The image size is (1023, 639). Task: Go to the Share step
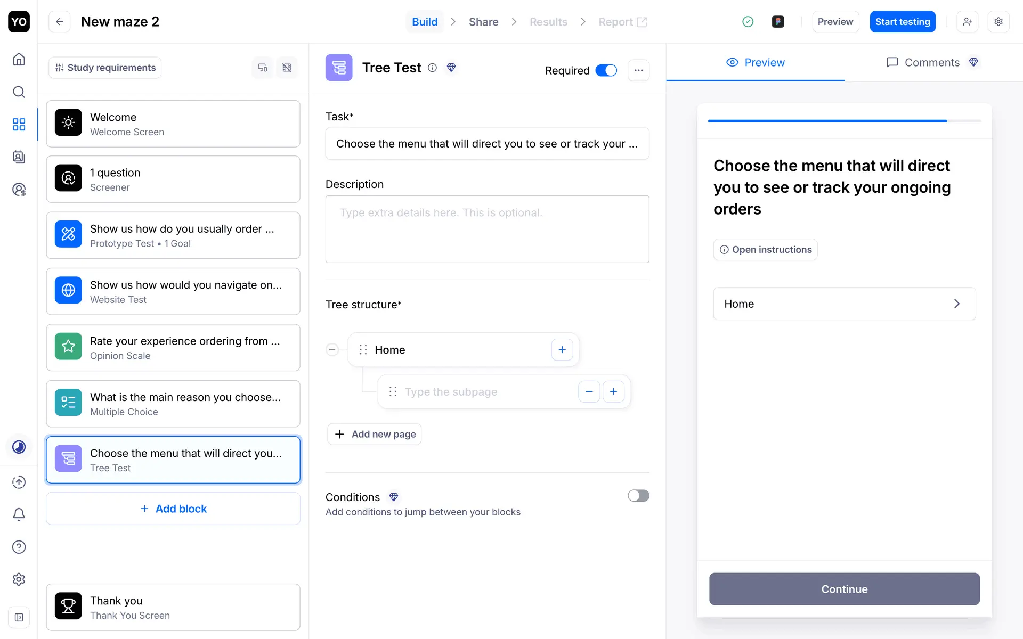[483, 22]
